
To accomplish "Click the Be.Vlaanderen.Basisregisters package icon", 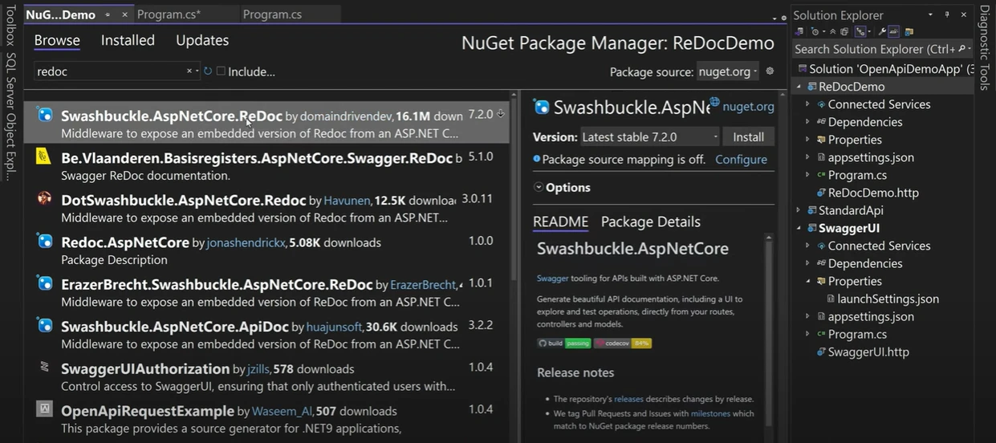I will coord(45,157).
